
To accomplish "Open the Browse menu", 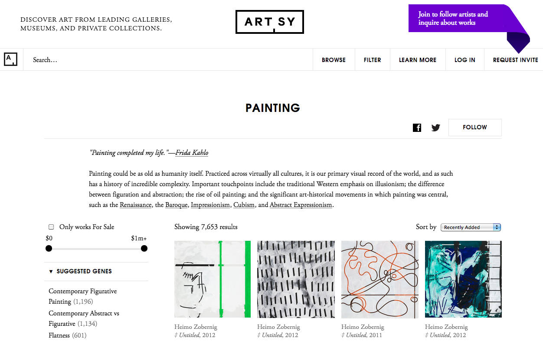I will click(334, 60).
